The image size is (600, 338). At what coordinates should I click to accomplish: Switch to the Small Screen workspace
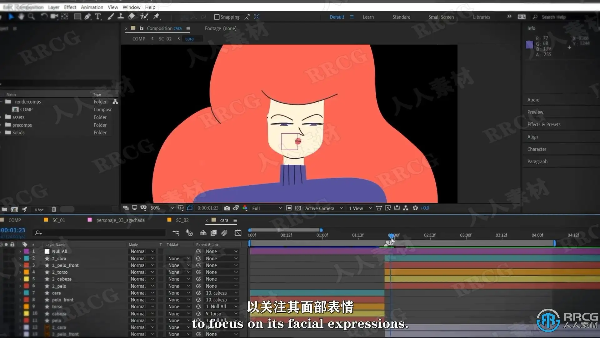(x=441, y=17)
